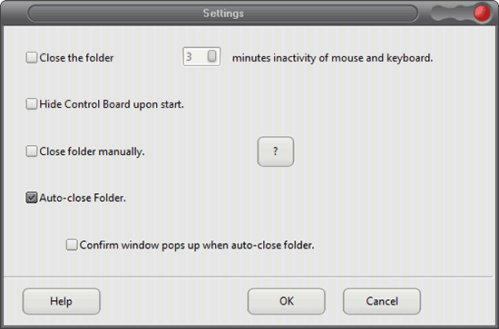Click the question mark help button

pyautogui.click(x=275, y=151)
